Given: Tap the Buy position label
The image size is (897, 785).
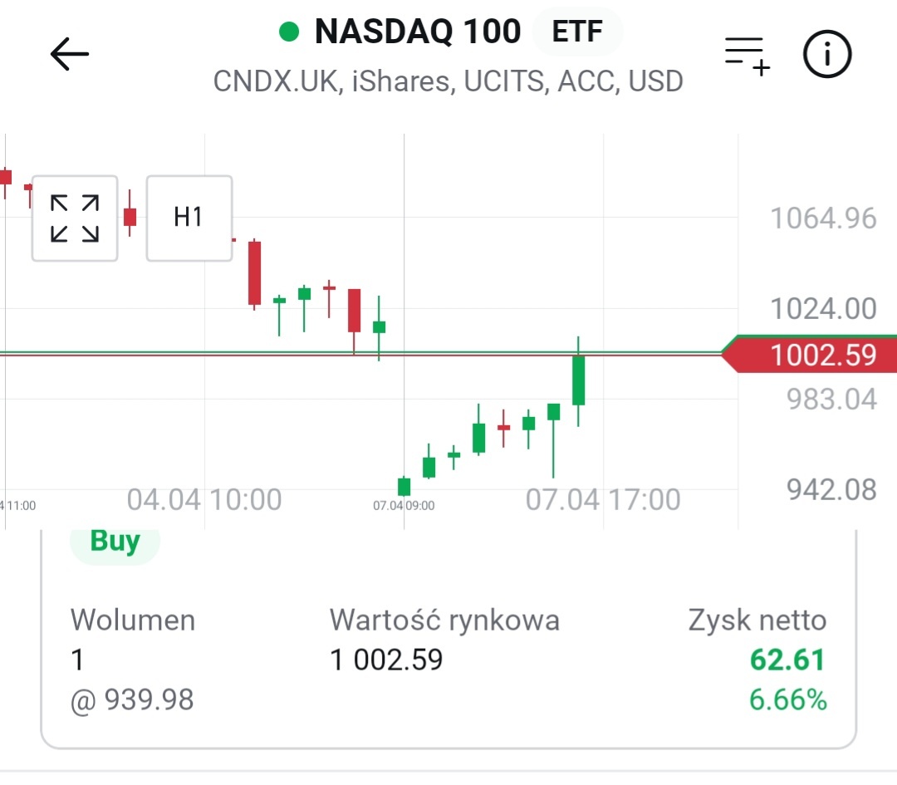Looking at the screenshot, I should click(115, 541).
